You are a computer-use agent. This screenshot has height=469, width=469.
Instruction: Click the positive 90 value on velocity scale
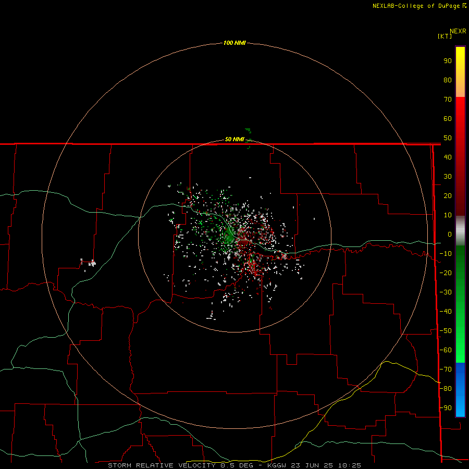[x=448, y=61]
